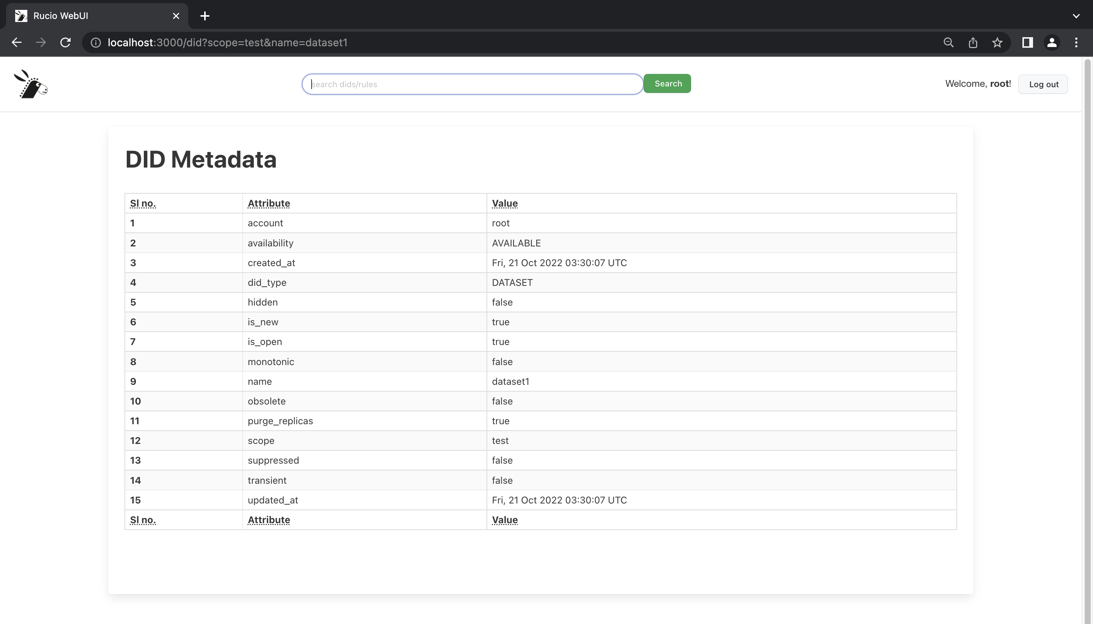Image resolution: width=1093 pixels, height=624 pixels.
Task: Click the Attribute column header to sort
Action: click(269, 203)
